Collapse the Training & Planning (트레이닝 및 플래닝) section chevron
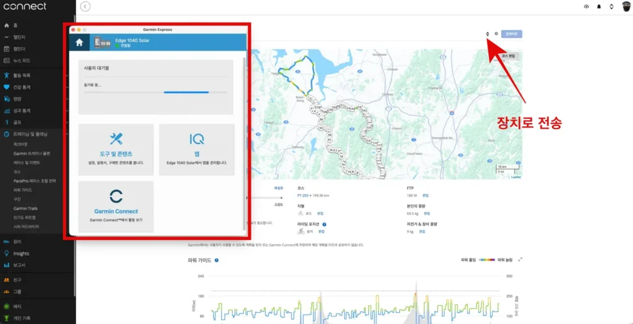The height and width of the screenshot is (324, 633). click(67, 134)
